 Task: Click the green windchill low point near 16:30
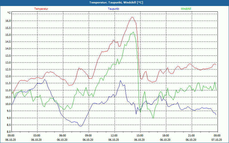(153, 118)
